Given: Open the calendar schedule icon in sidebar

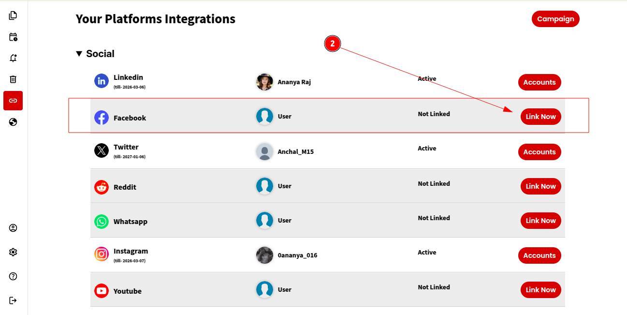Looking at the screenshot, I should pyautogui.click(x=13, y=37).
